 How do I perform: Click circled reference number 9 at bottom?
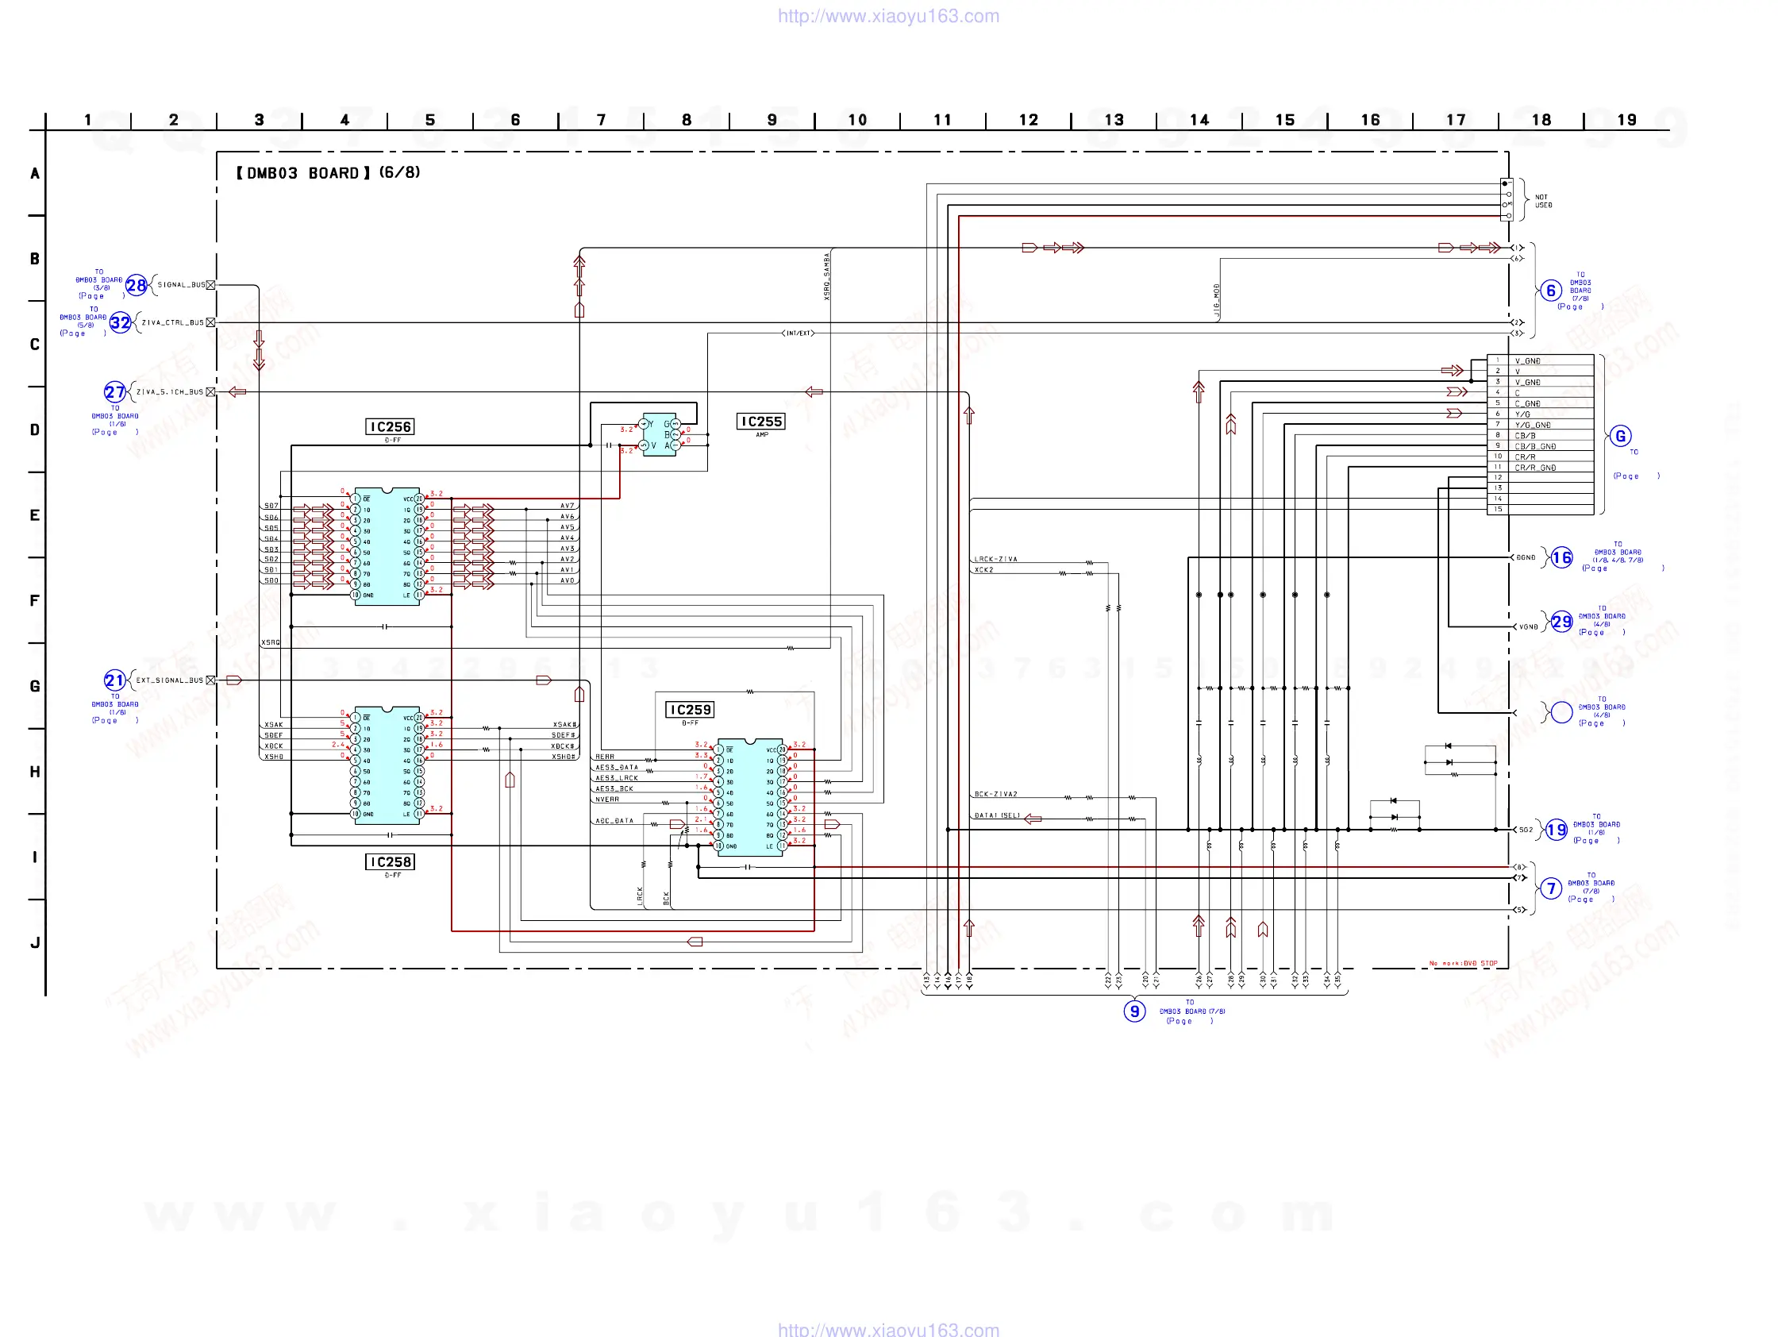[x=1133, y=1011]
